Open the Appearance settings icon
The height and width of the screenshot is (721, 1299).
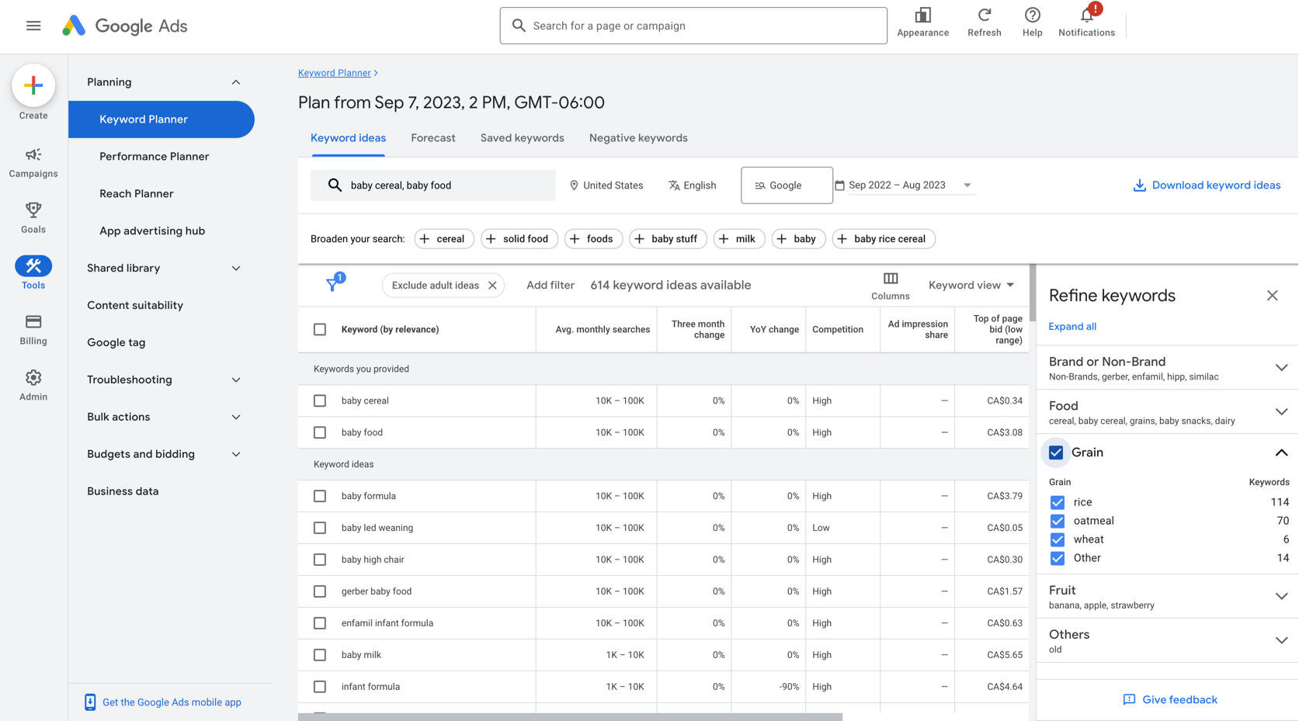[x=922, y=16]
